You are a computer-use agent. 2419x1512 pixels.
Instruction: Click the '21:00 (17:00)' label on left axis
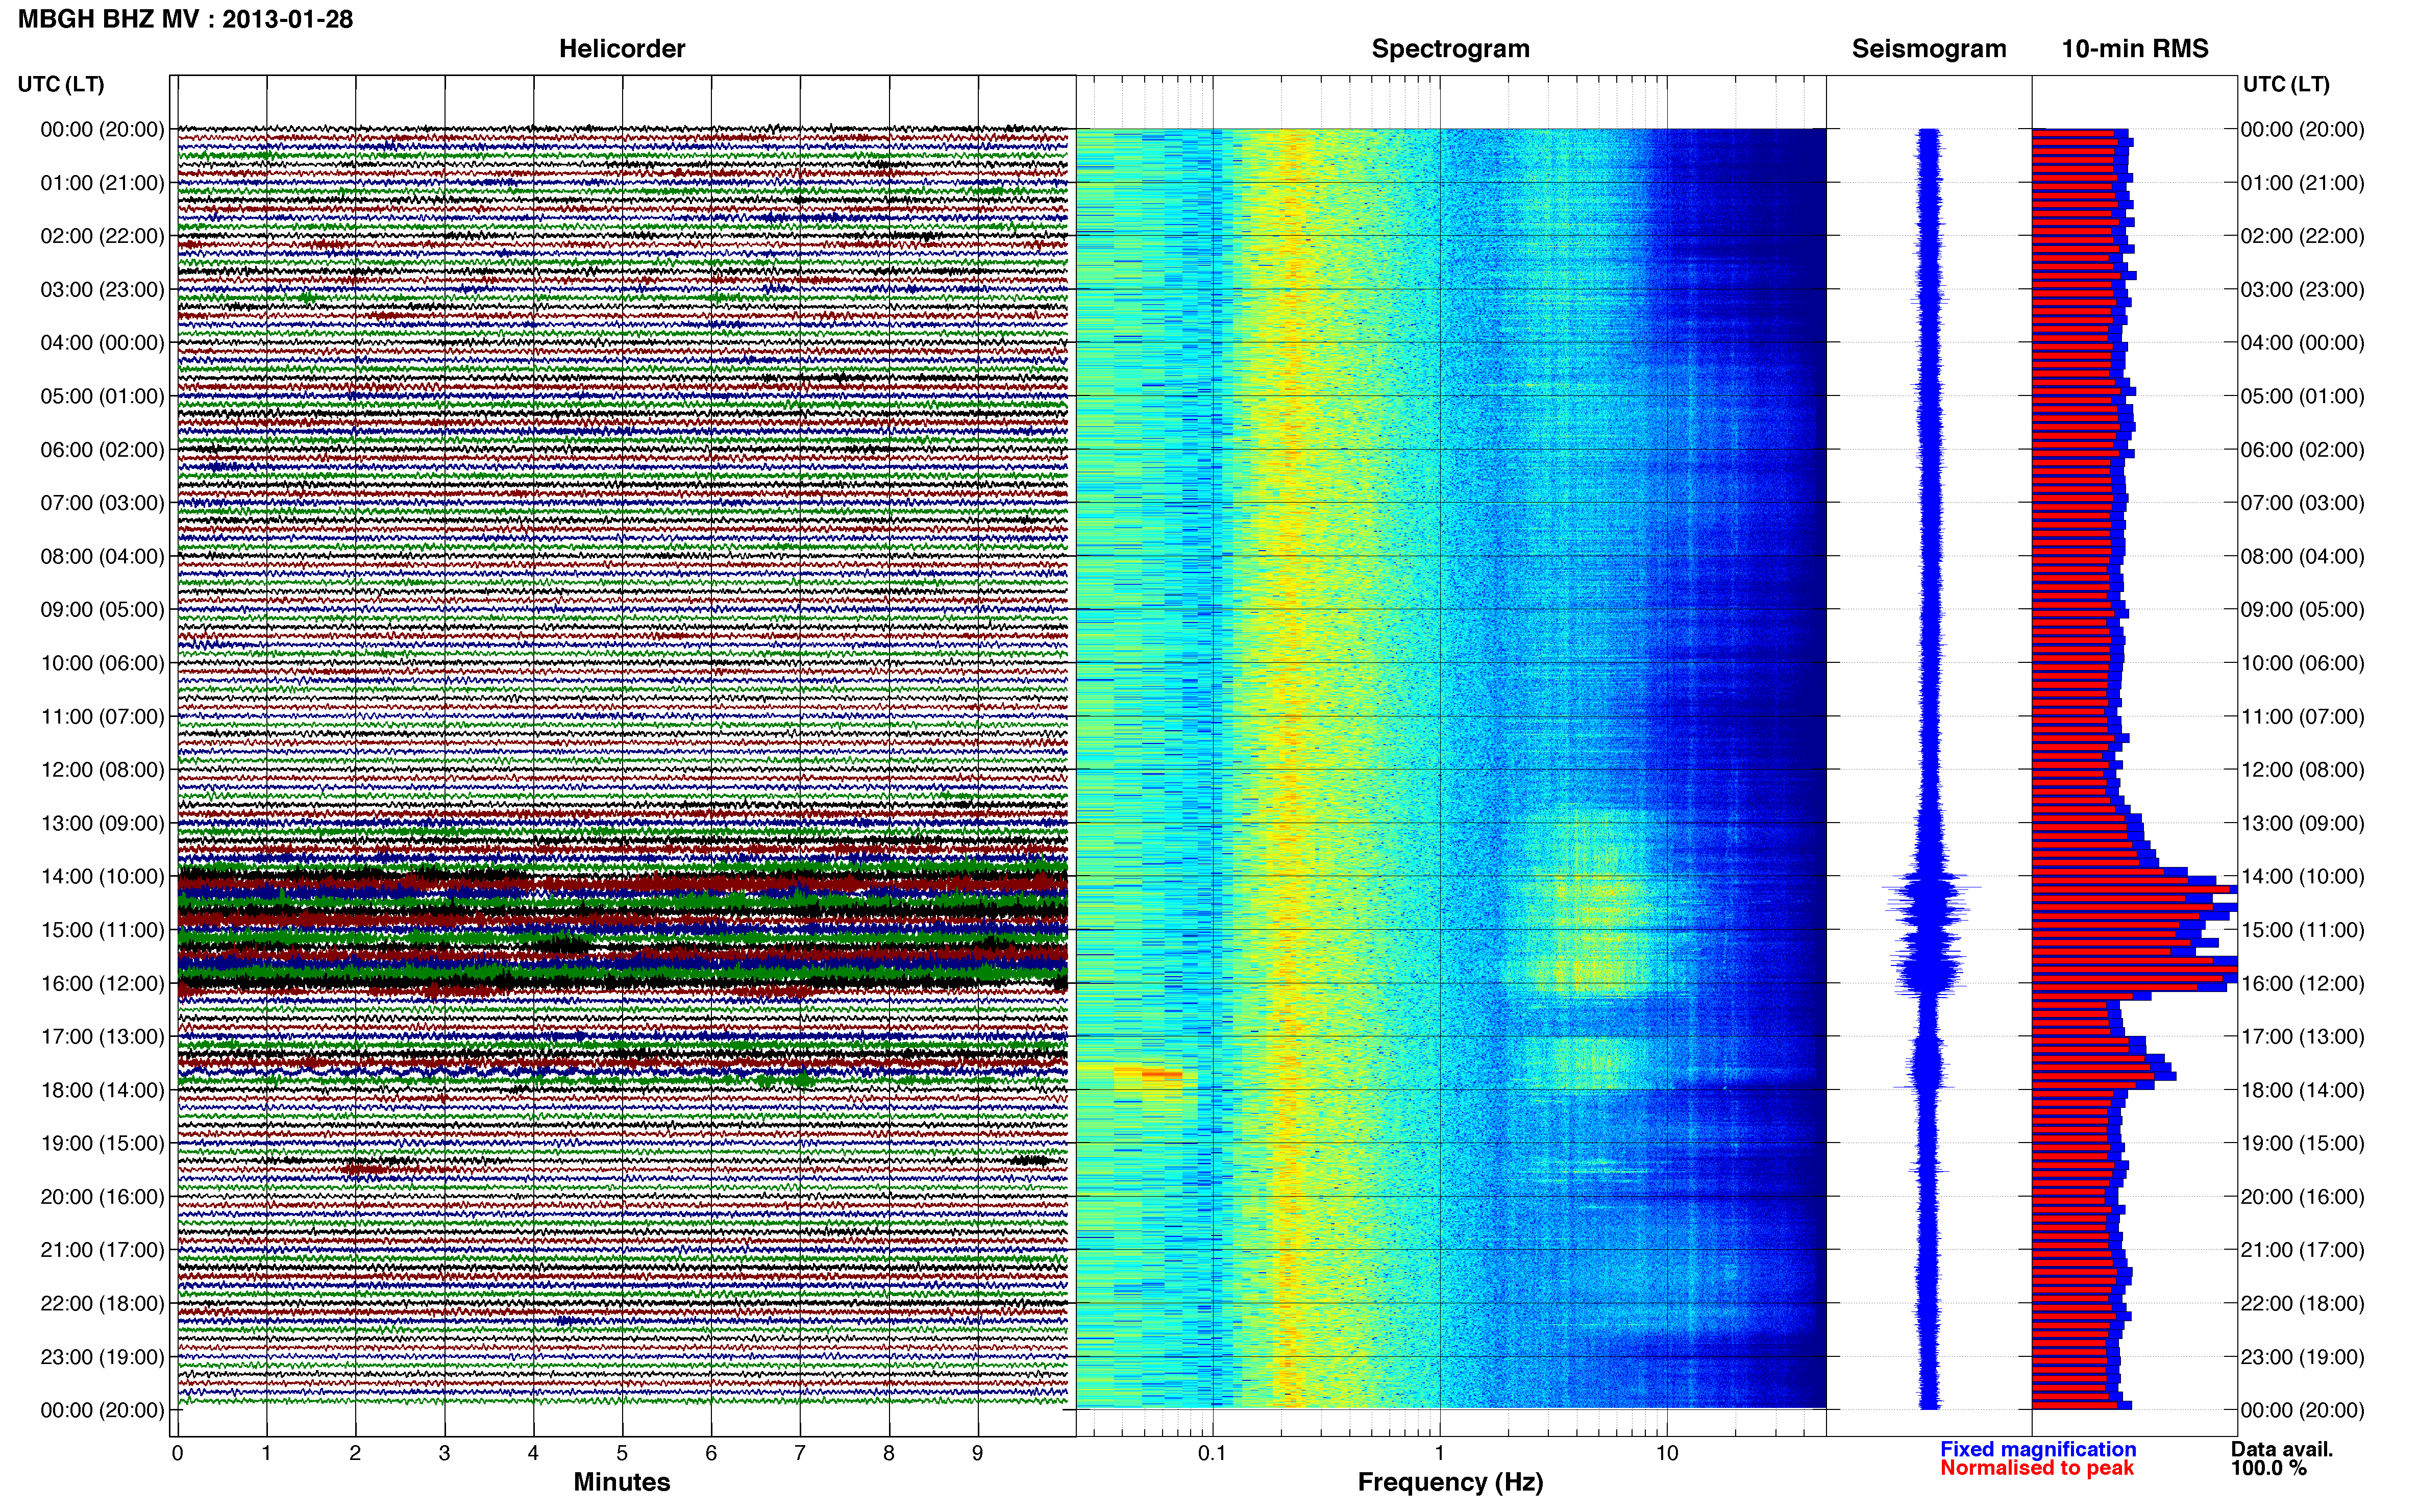[x=102, y=1250]
